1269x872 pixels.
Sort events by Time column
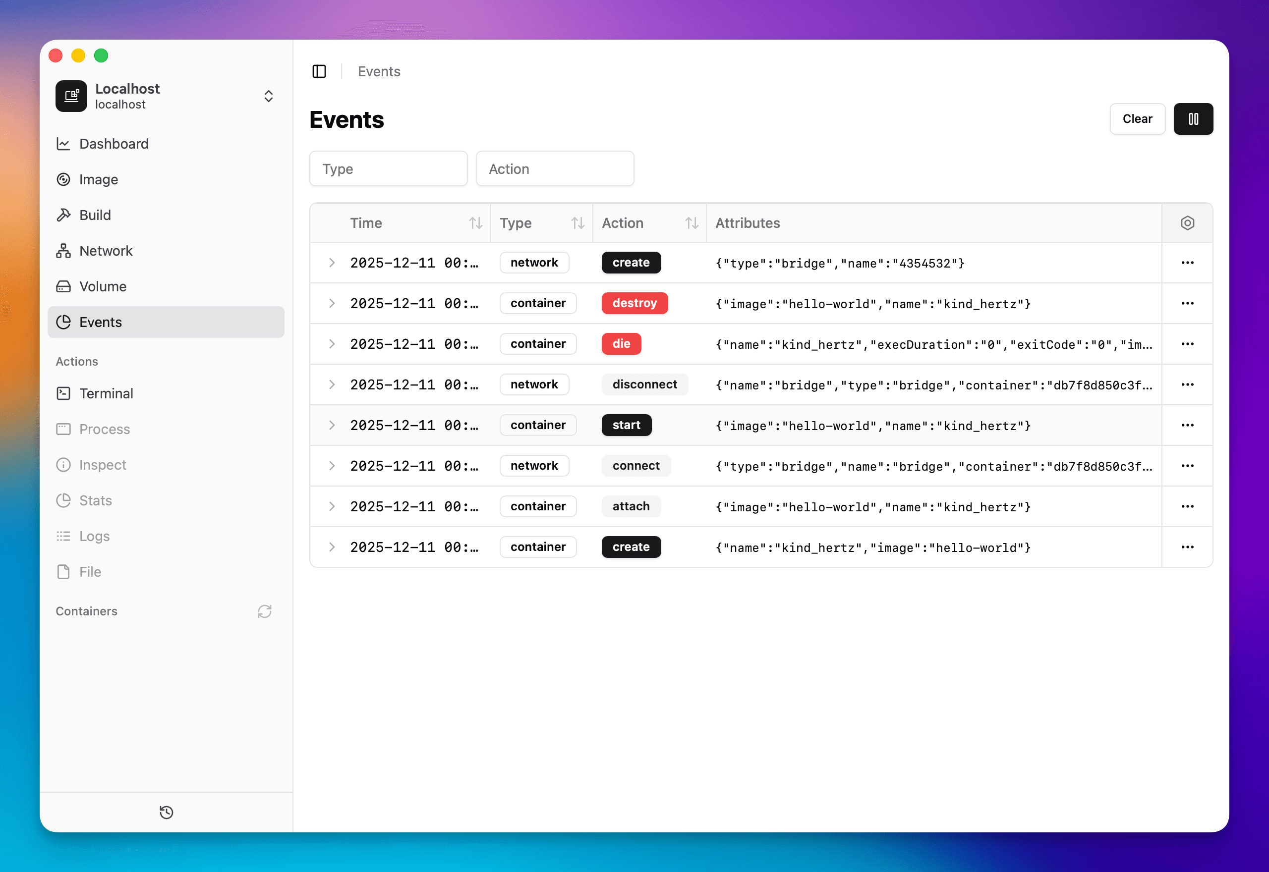pyautogui.click(x=475, y=223)
